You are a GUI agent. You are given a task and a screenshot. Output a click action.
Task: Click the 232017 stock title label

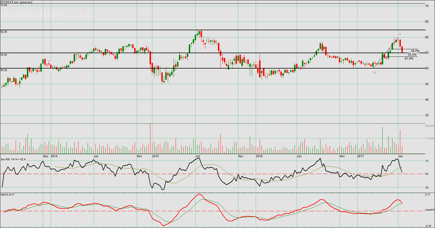point(16,2)
